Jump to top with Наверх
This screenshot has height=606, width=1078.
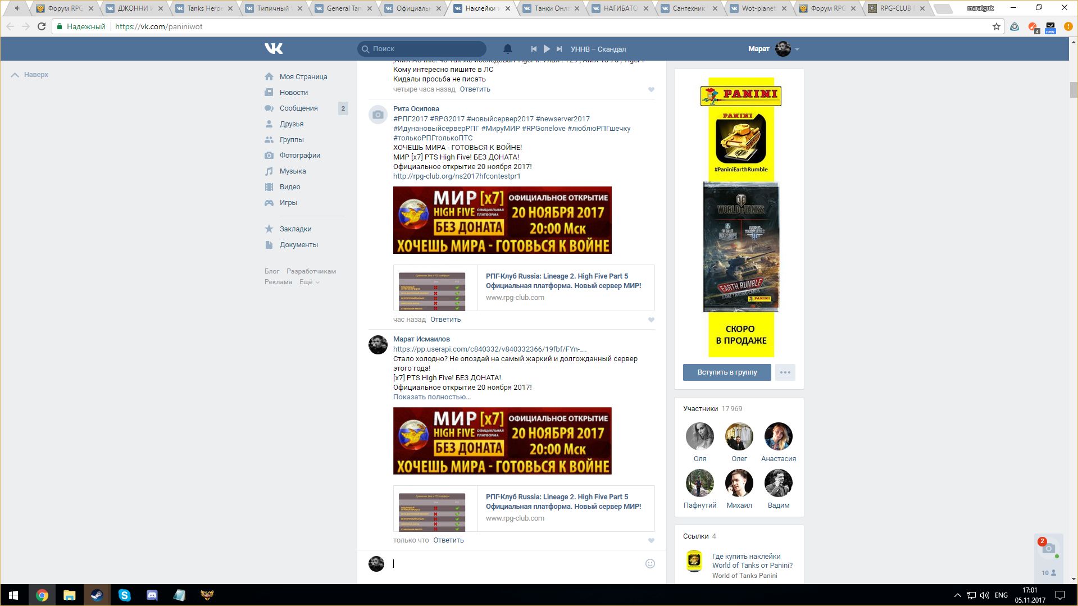pos(30,75)
